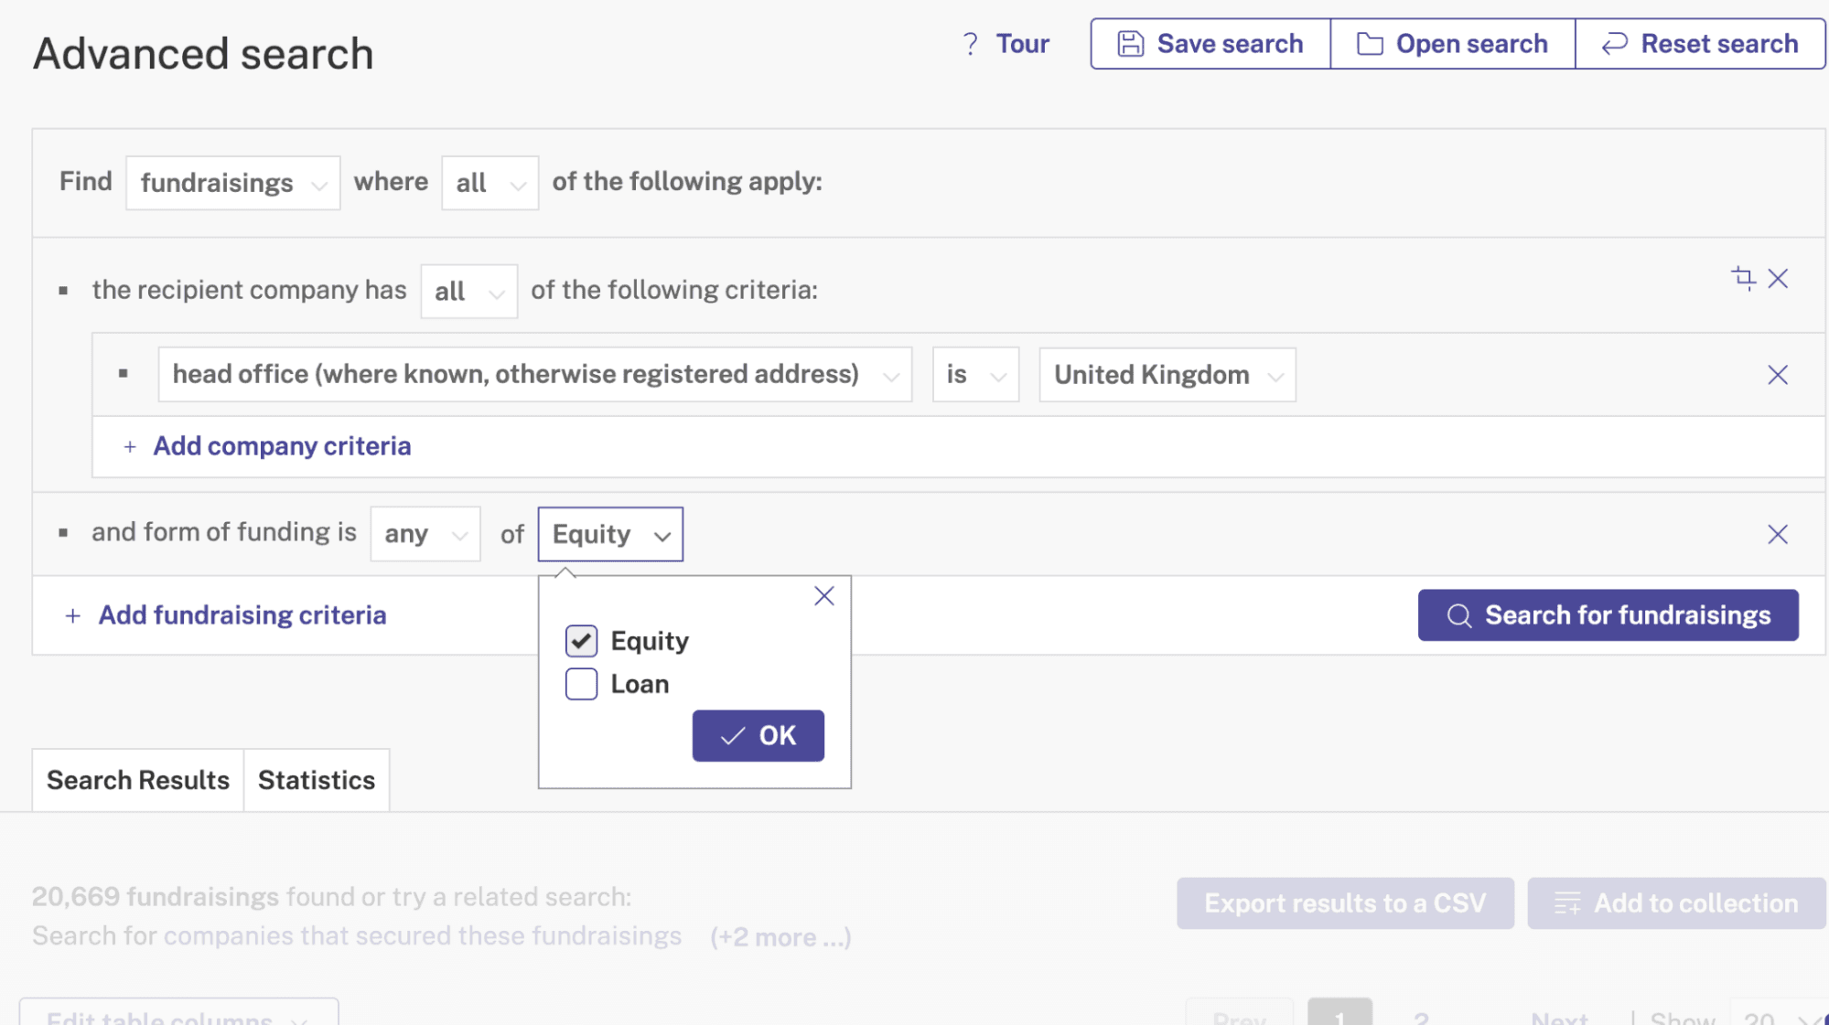Image resolution: width=1829 pixels, height=1025 pixels.
Task: Click the return arrow icon in Reset search
Action: tap(1615, 44)
